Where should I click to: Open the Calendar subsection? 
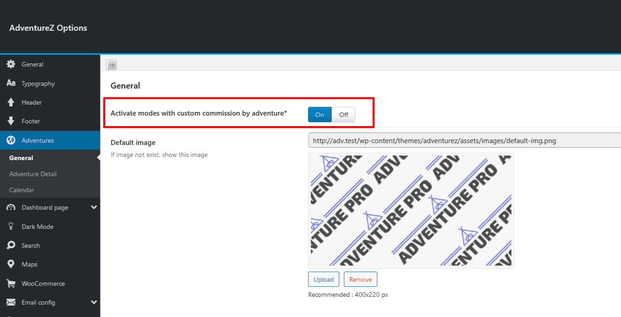point(22,190)
